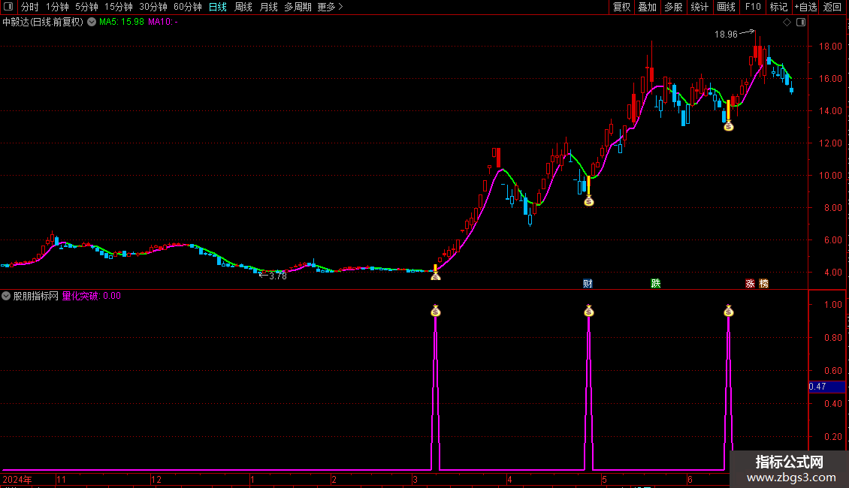Click the 0.47 value box on indicator axis

(x=826, y=387)
